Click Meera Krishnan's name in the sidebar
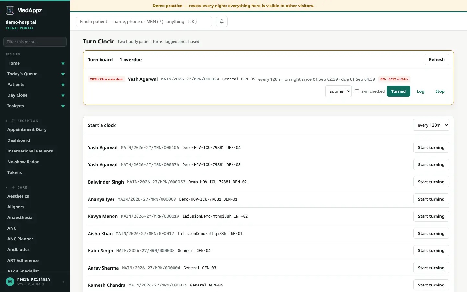Viewport: 467px width, 292px height. coord(33,279)
